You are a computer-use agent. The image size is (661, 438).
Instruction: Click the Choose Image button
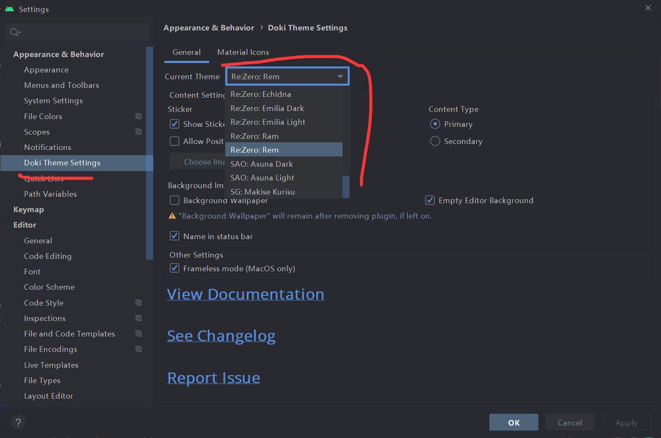pos(197,162)
